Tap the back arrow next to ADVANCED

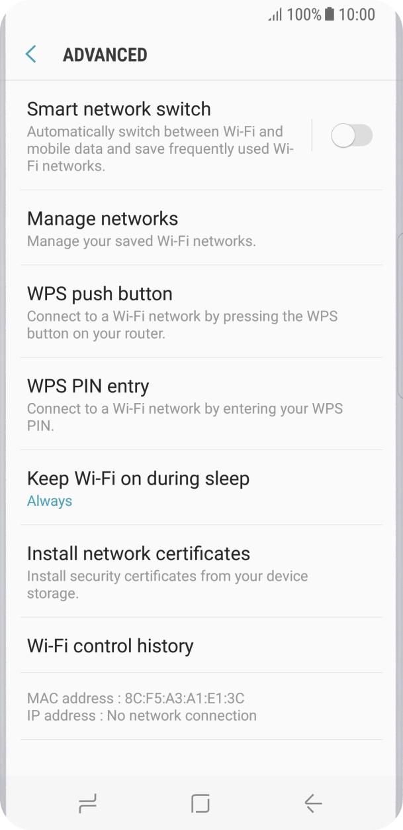30,54
